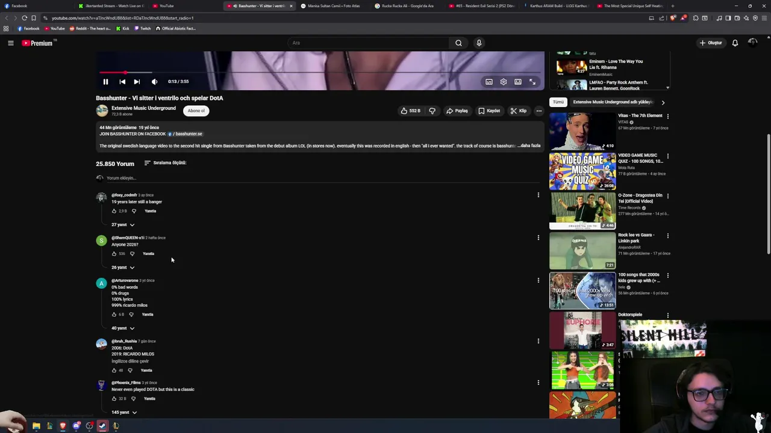Open browser extensions puzzle icon
Viewport: 771px width, 433px height.
pos(696,18)
